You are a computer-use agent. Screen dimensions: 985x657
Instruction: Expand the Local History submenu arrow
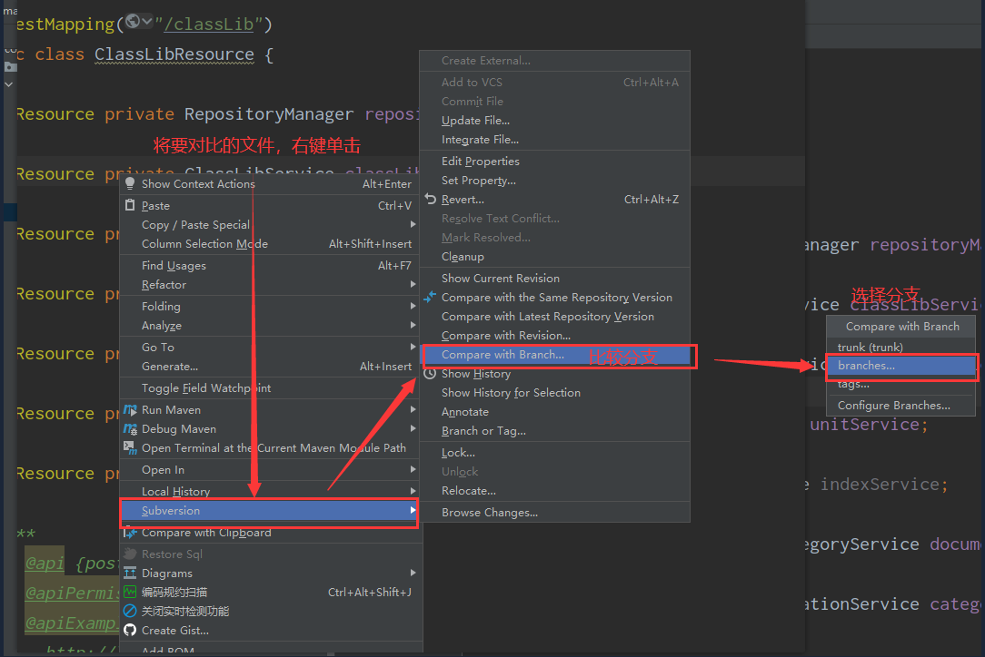tap(413, 491)
